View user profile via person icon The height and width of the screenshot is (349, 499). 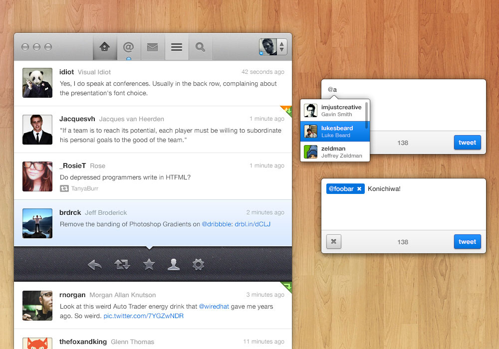tap(174, 264)
